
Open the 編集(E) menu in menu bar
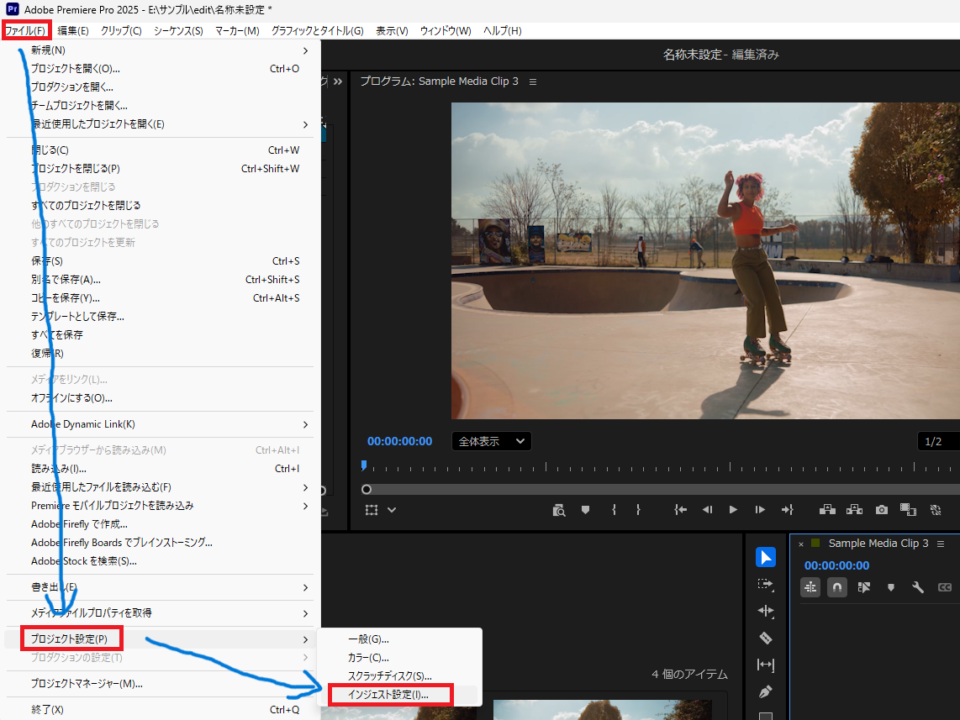pyautogui.click(x=72, y=30)
